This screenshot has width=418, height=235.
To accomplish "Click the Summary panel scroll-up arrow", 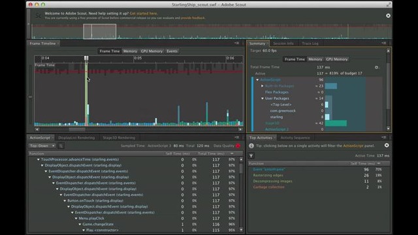I will coord(388,51).
